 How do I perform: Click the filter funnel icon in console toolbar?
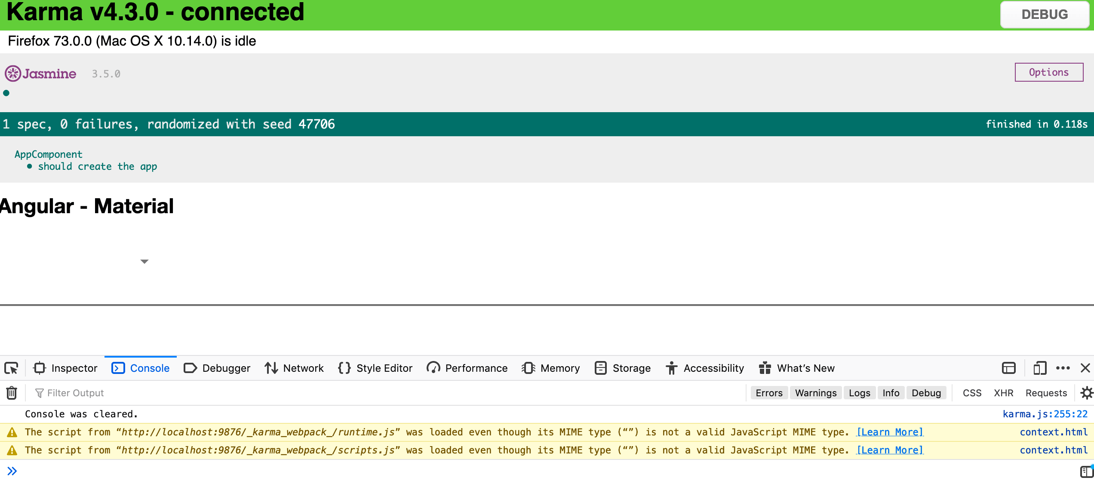coord(40,392)
